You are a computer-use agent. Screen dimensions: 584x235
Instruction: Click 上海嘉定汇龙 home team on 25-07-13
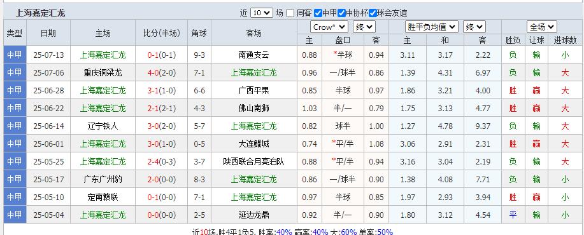103,55
